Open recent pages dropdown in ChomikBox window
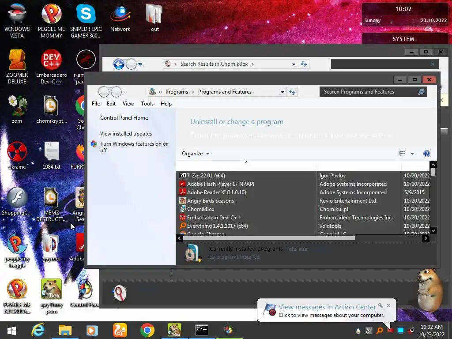 point(140,64)
